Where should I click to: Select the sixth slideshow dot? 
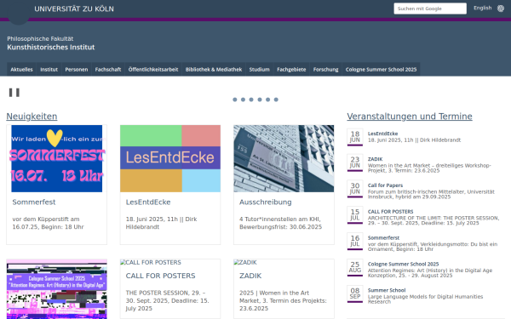(276, 100)
